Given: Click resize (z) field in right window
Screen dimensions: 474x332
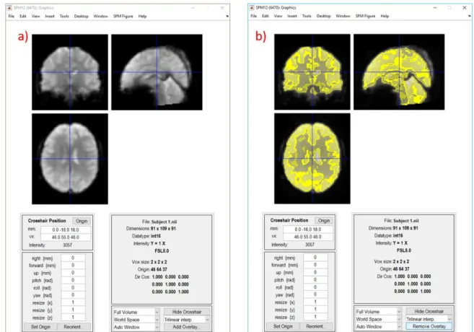Looking at the screenshot, I should click(315, 317).
